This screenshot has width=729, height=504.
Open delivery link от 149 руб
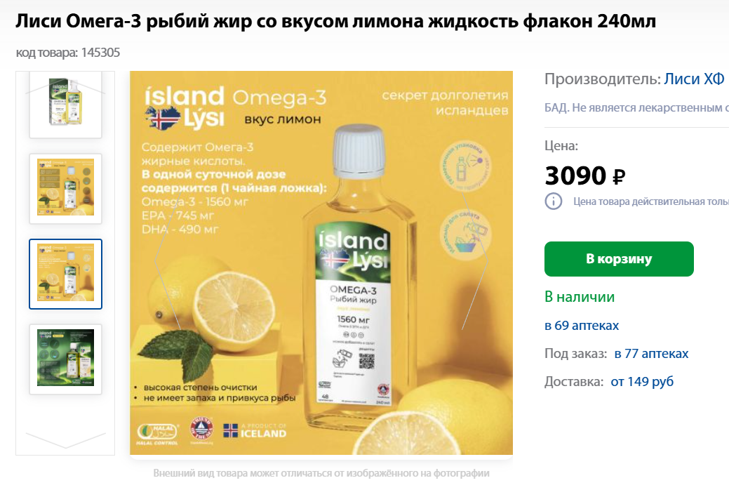pyautogui.click(x=642, y=381)
